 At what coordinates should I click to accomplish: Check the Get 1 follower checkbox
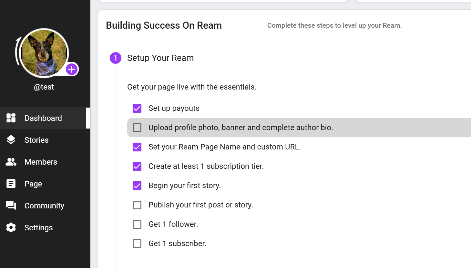point(137,224)
